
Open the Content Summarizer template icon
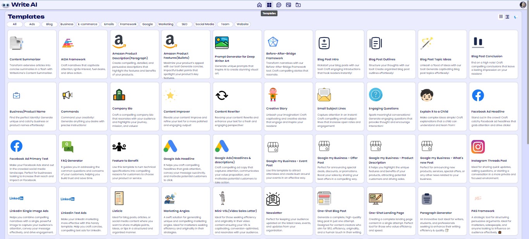16,43
